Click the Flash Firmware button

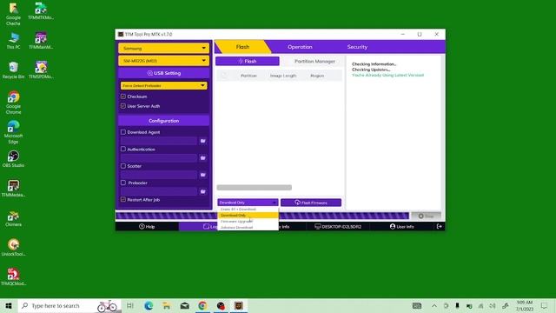point(311,203)
